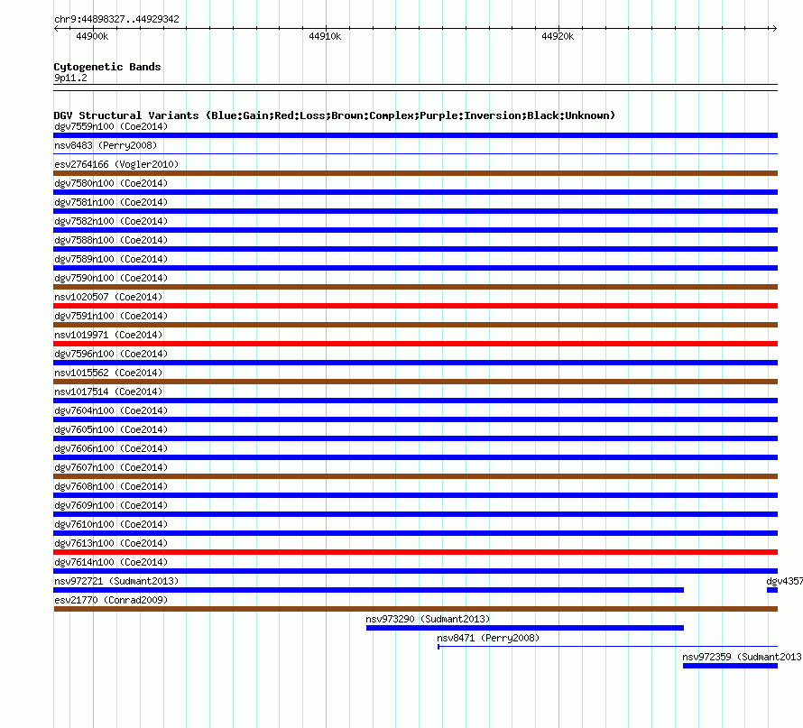Viewport: 803px width, 728px height.
Task: Click the red bar under nsv1019971
Action: [415, 344]
